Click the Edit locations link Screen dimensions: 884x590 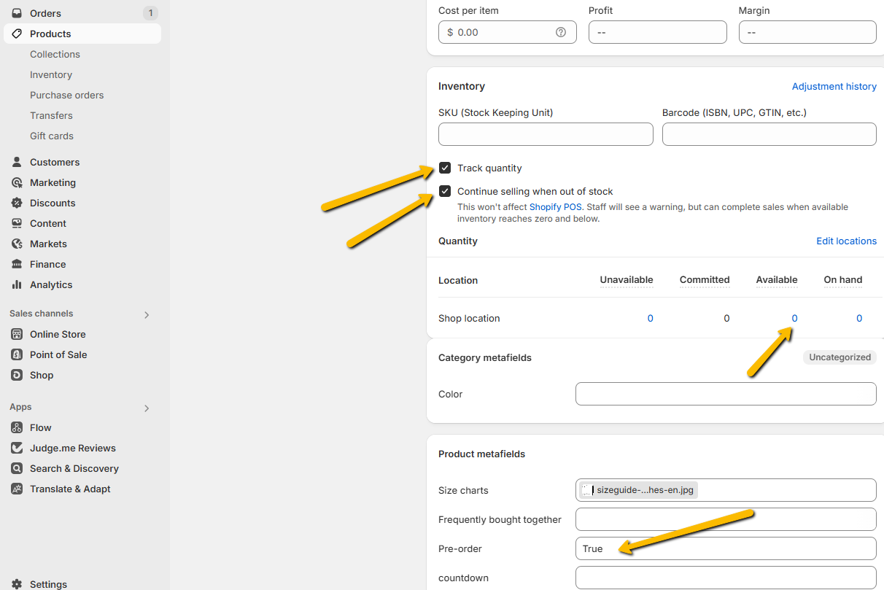coord(846,241)
